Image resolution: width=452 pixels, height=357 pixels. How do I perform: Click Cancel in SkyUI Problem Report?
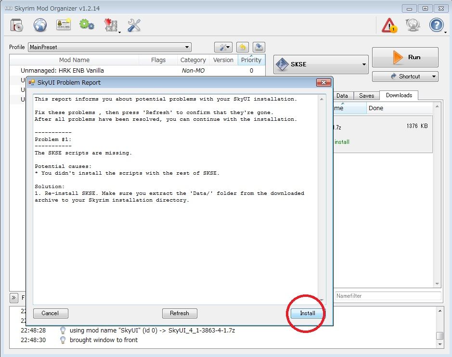coord(51,313)
